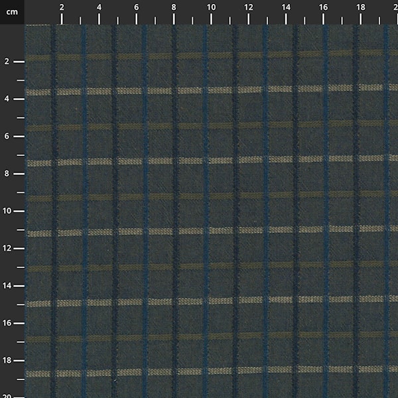Click the cm unit label in the corner
The height and width of the screenshot is (398, 398).
coord(12,12)
